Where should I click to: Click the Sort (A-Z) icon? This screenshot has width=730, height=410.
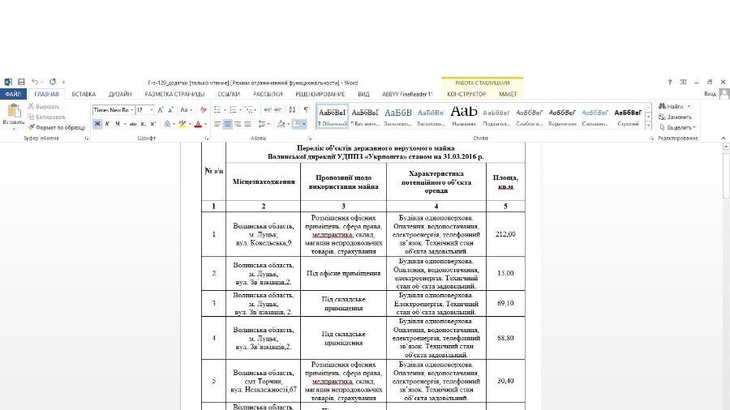click(x=291, y=109)
